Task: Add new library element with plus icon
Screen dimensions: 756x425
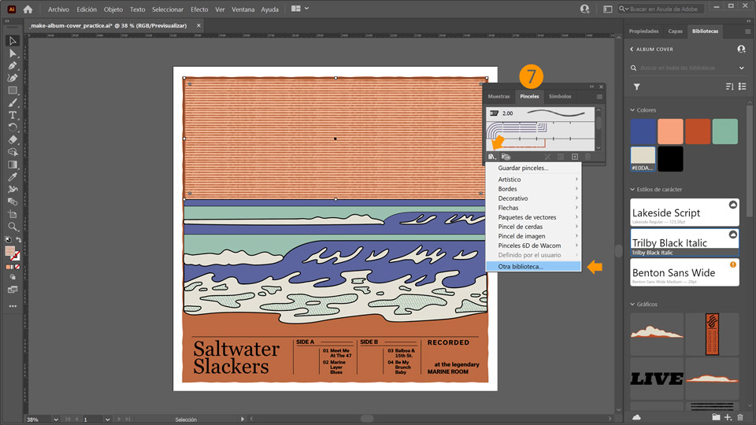Action: coord(728,417)
